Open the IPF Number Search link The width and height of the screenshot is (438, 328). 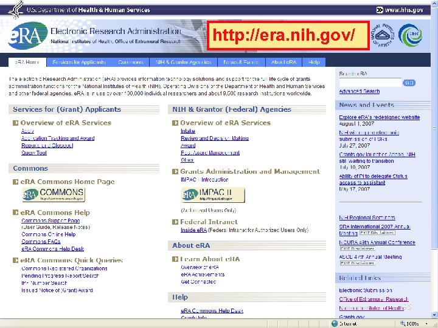44,283
